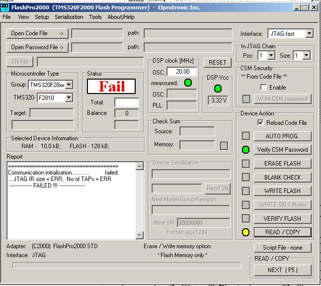
Task: Click the green Verify CSM Password indicator
Action: tap(245, 150)
